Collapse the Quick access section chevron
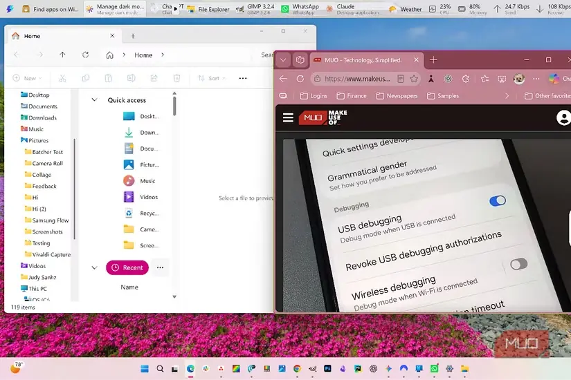Viewport: 571px width, 380px height. click(x=94, y=99)
